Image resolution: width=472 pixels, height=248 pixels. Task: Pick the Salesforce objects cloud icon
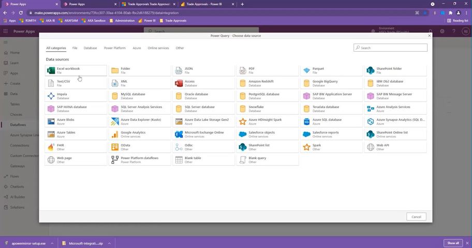[x=243, y=134]
